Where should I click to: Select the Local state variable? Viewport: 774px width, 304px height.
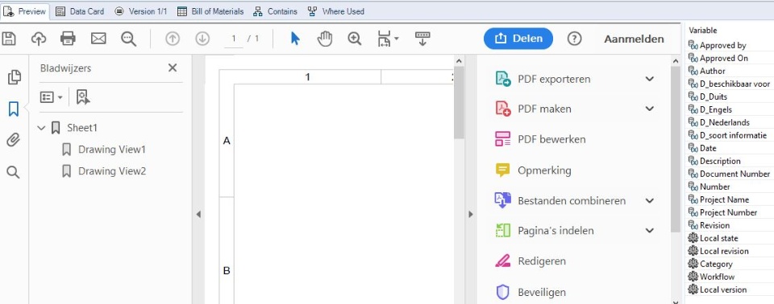tap(718, 238)
